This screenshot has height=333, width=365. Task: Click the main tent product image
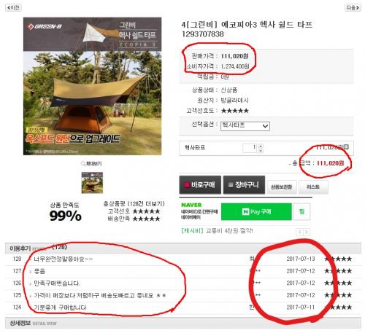click(92, 86)
